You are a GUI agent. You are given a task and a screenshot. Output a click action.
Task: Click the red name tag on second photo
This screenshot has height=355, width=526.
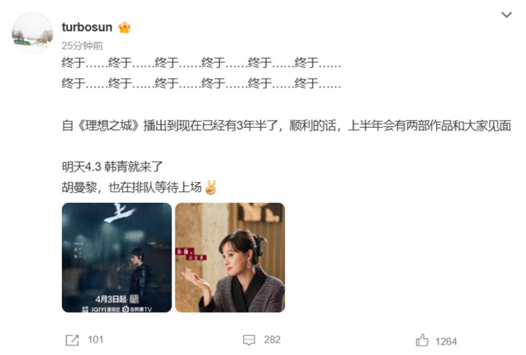[x=191, y=254]
